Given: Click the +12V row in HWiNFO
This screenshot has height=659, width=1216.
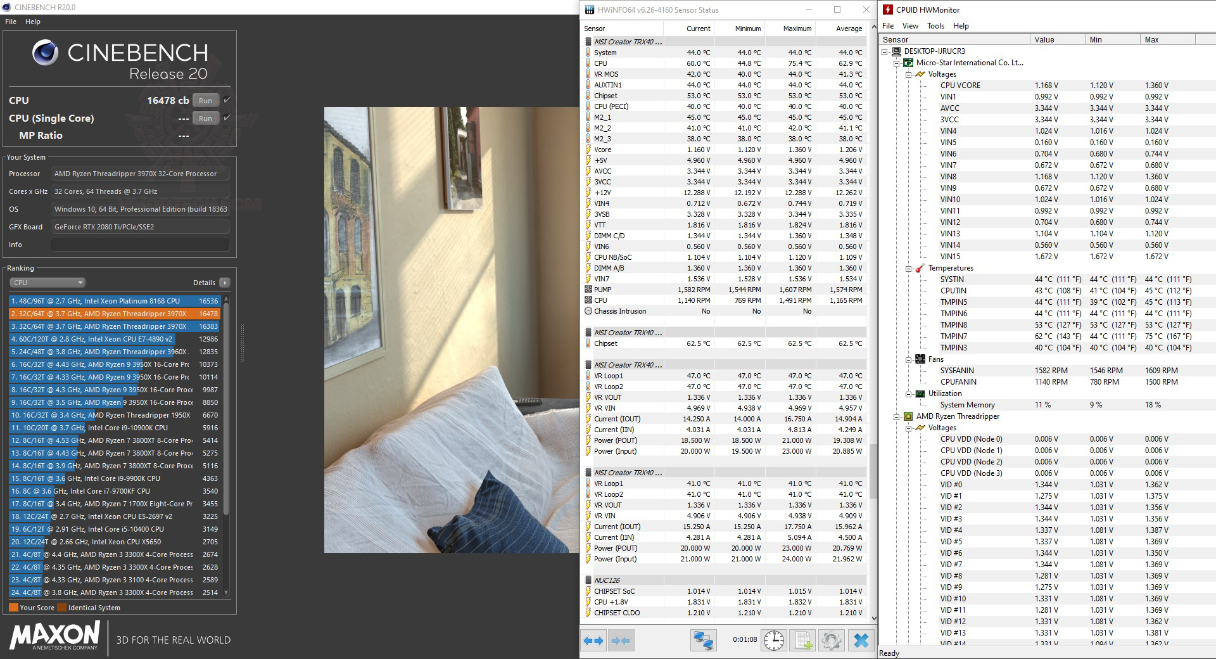Looking at the screenshot, I should coord(725,193).
